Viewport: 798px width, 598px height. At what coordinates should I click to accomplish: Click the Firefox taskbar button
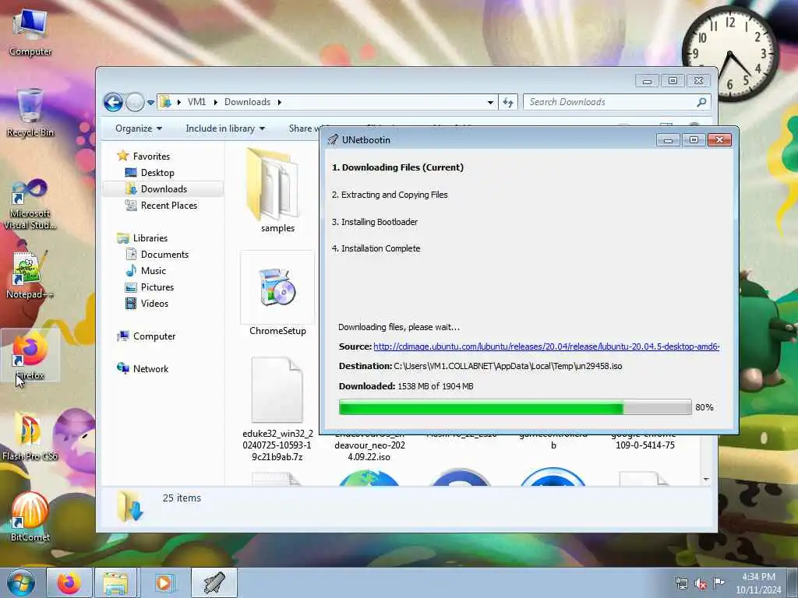[69, 582]
